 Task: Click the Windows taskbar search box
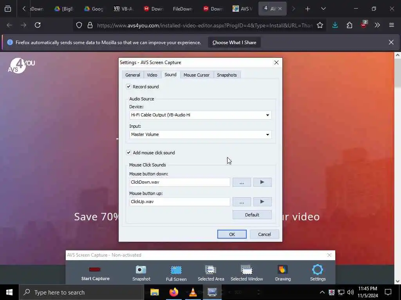pyautogui.click(x=81, y=292)
